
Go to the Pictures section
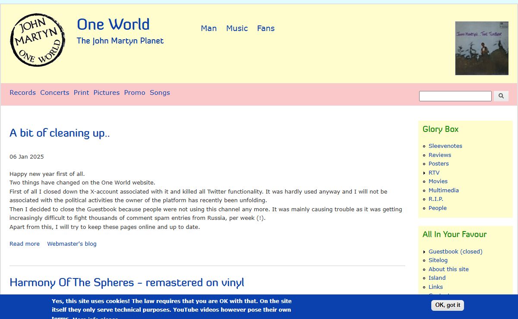[x=107, y=93]
